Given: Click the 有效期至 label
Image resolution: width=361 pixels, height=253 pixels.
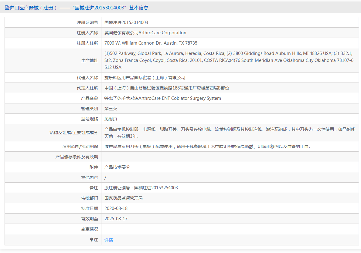Looking at the screenshot, I should tap(89, 219).
